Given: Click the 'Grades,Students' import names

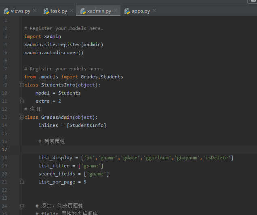Looking at the screenshot, I should pyautogui.click(x=102, y=77).
